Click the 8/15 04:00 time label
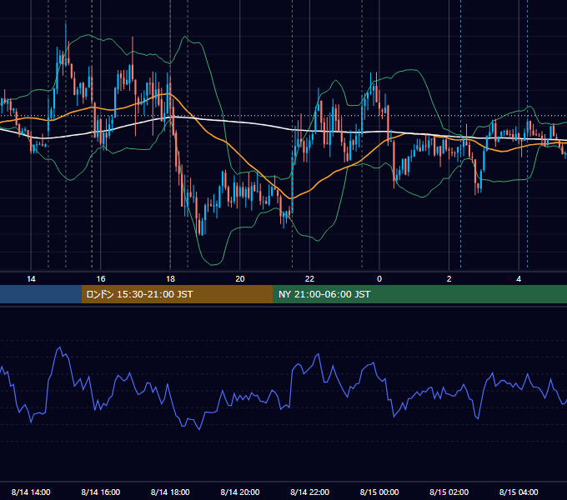 tap(519, 492)
